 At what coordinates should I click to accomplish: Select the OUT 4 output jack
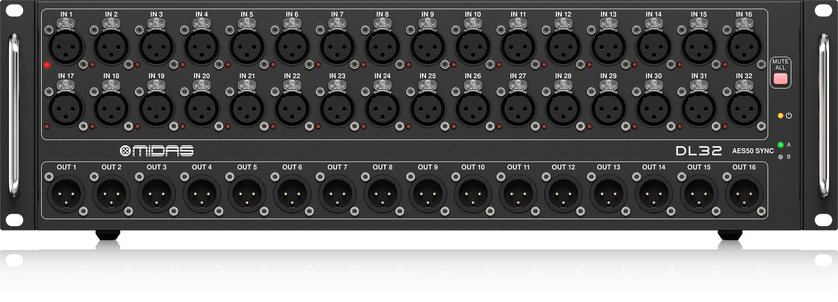[202, 194]
